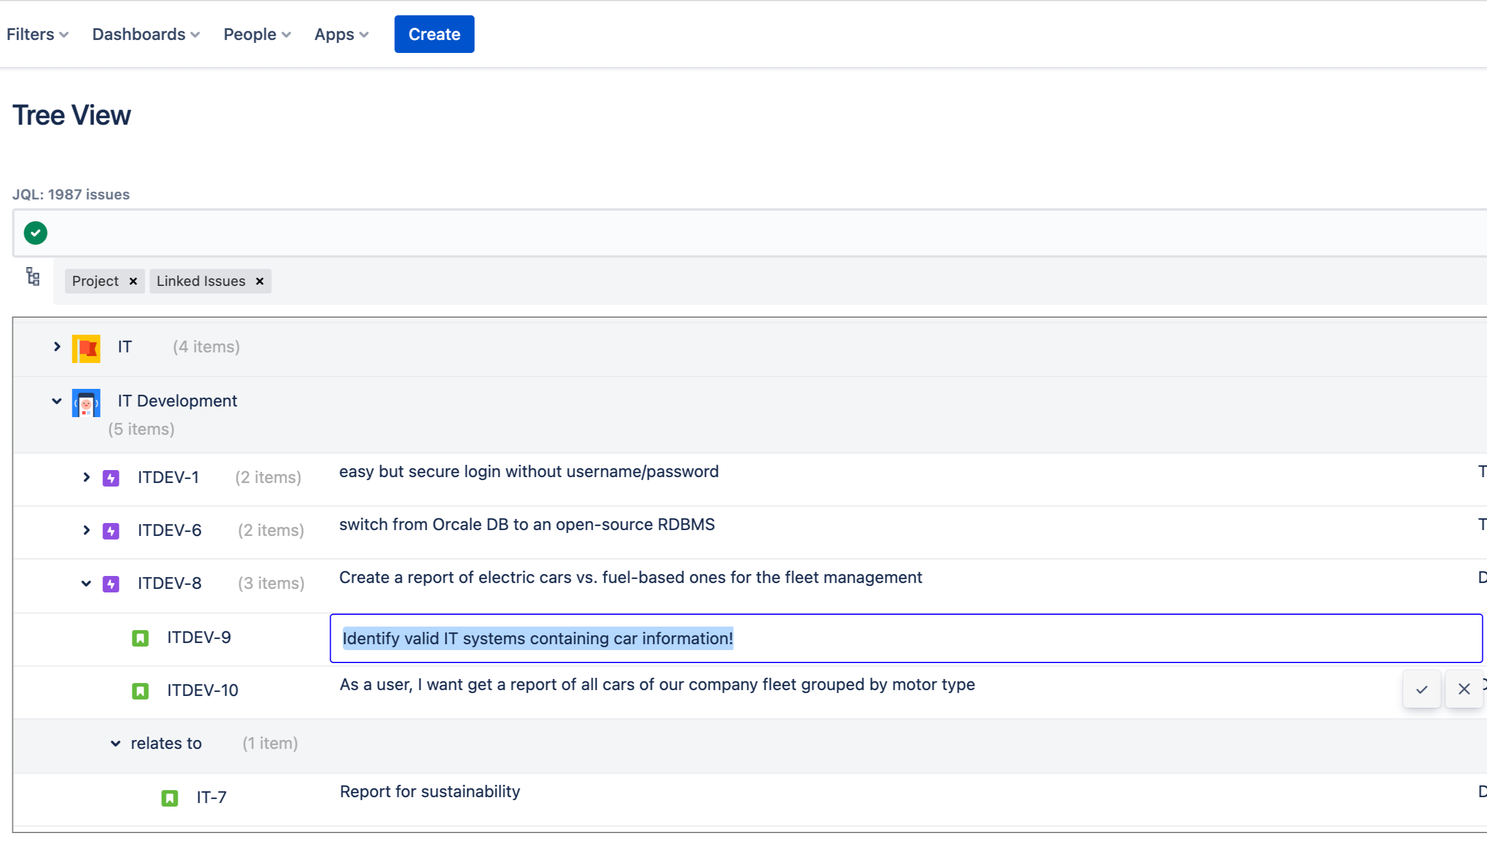Click the story icon beside IT-7

point(169,797)
